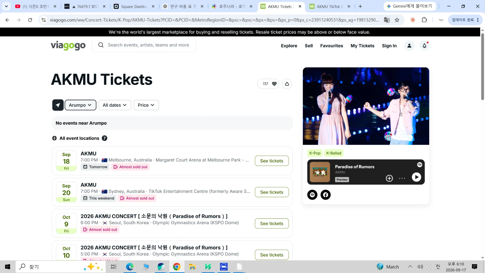Viewport: 485px width, 273px height.
Task: Go back in the browser
Action: click(7, 20)
